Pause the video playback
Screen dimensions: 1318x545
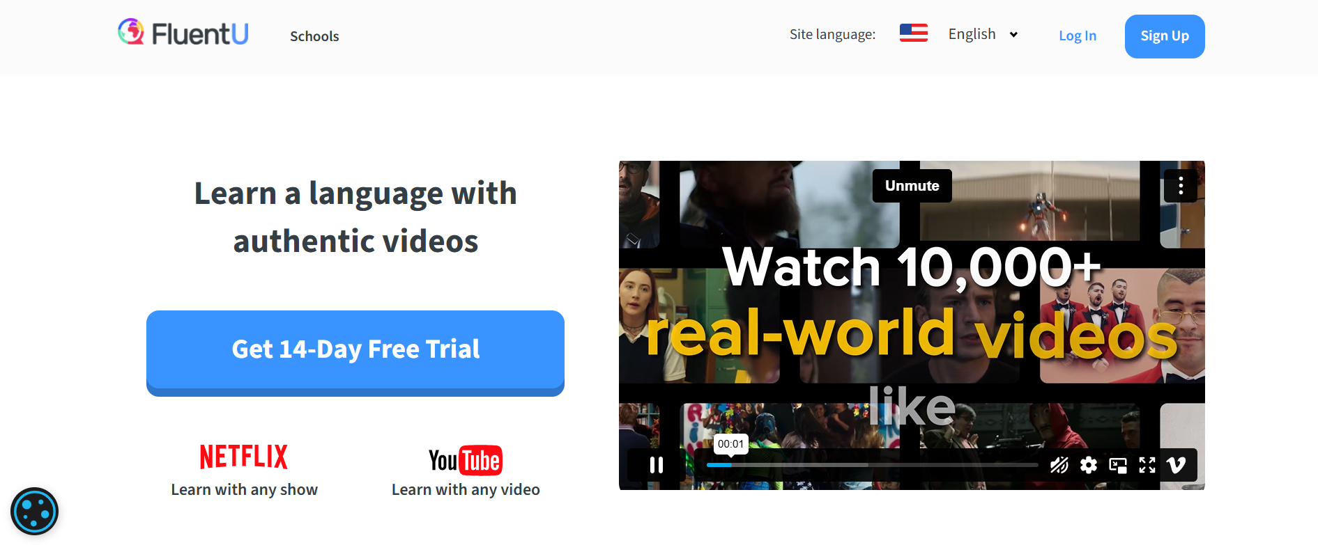point(656,465)
